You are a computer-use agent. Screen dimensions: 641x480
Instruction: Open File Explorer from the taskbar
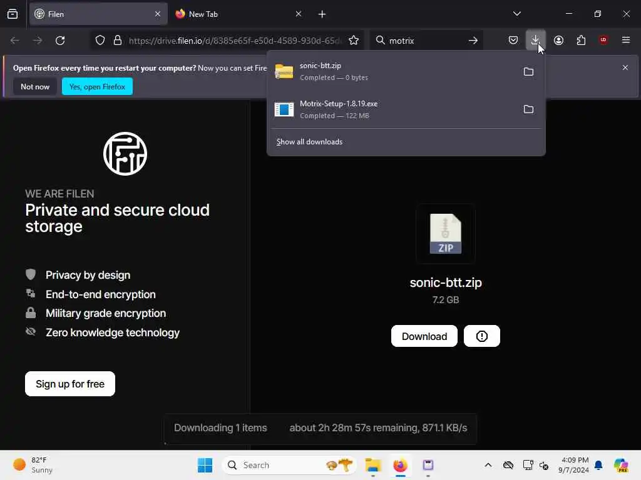click(373, 465)
